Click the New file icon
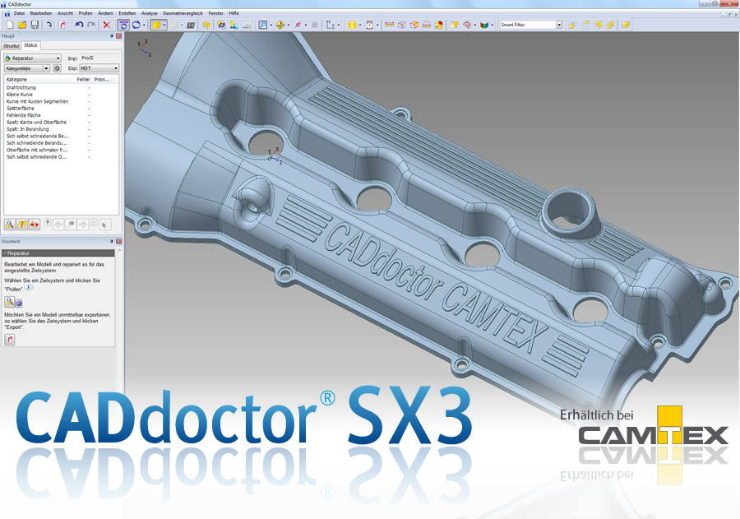This screenshot has width=740, height=519. 10,25
